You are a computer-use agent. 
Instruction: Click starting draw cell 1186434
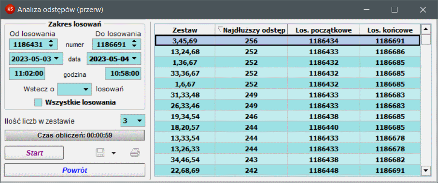point(324,41)
